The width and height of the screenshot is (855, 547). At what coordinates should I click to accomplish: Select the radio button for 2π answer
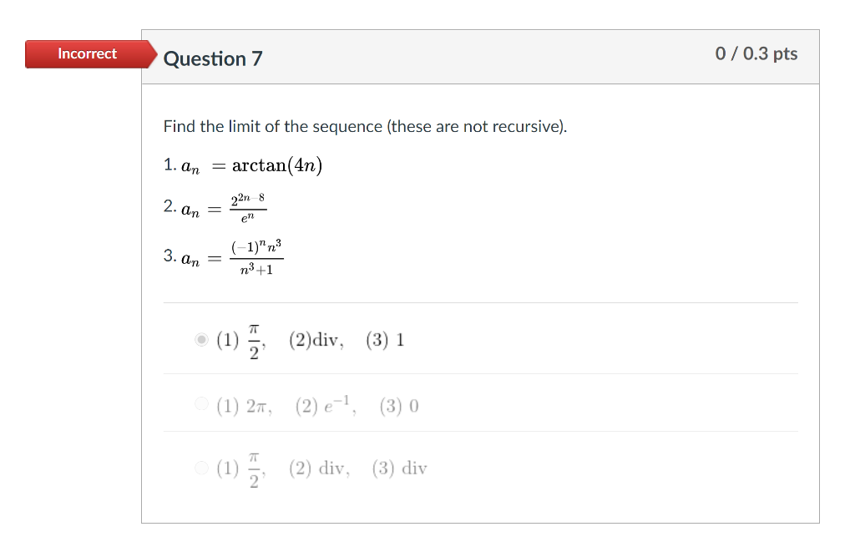pos(201,403)
